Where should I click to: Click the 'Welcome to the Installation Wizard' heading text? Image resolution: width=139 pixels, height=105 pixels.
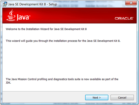[x=46, y=29]
